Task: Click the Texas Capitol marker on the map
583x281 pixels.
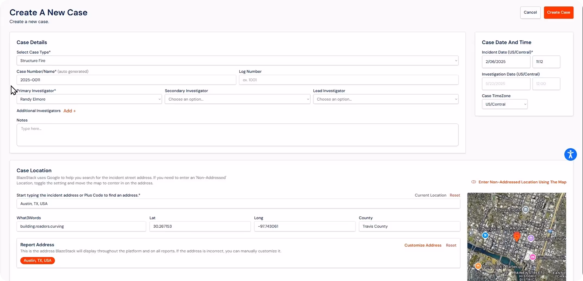Action: [x=526, y=210]
